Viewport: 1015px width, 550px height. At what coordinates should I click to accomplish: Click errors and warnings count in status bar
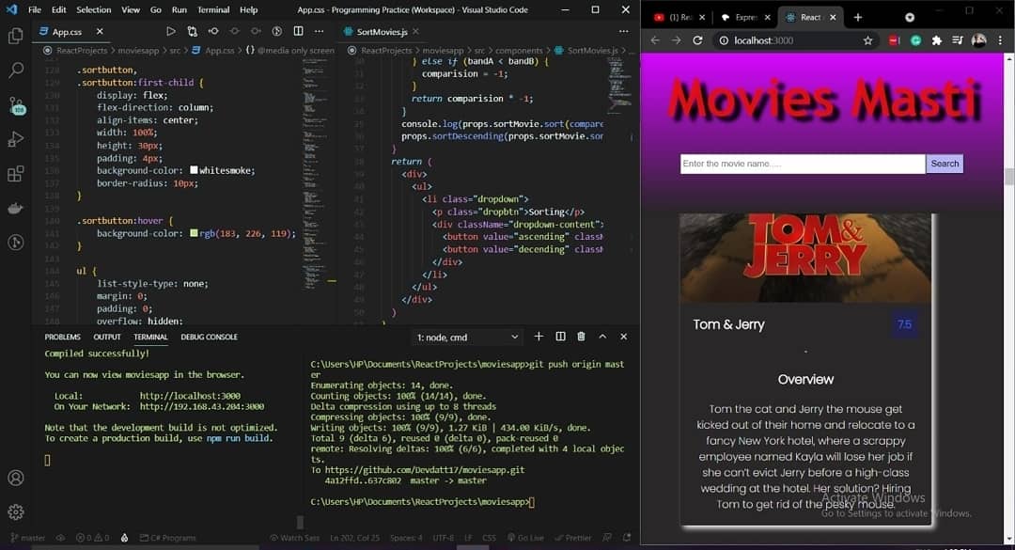(92, 538)
